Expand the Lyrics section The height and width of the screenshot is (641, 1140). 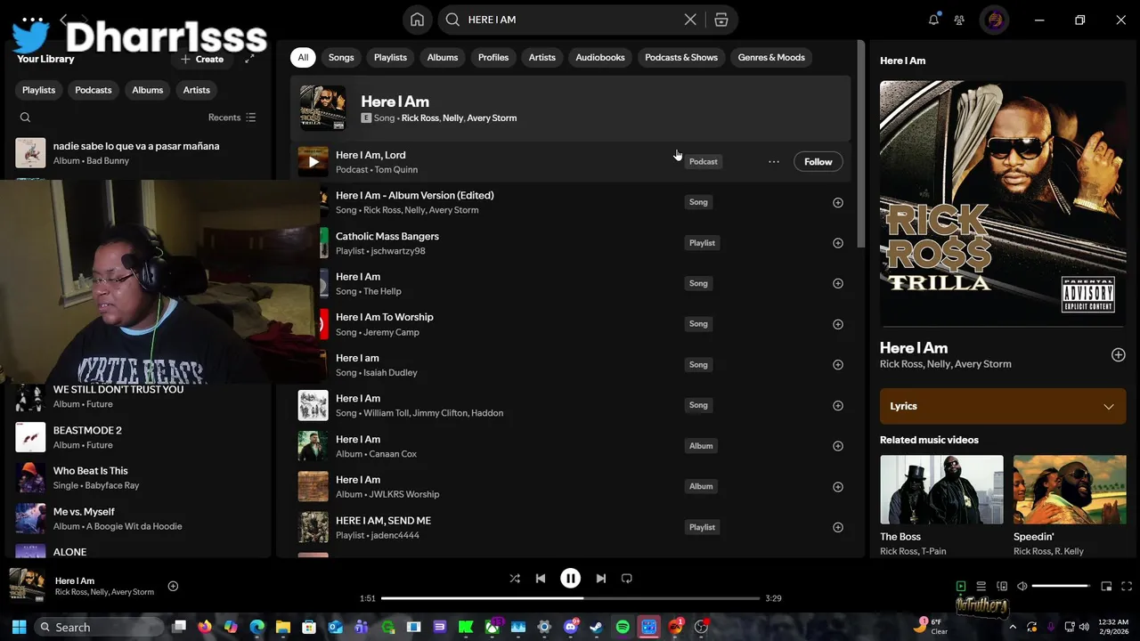pyautogui.click(x=1003, y=406)
